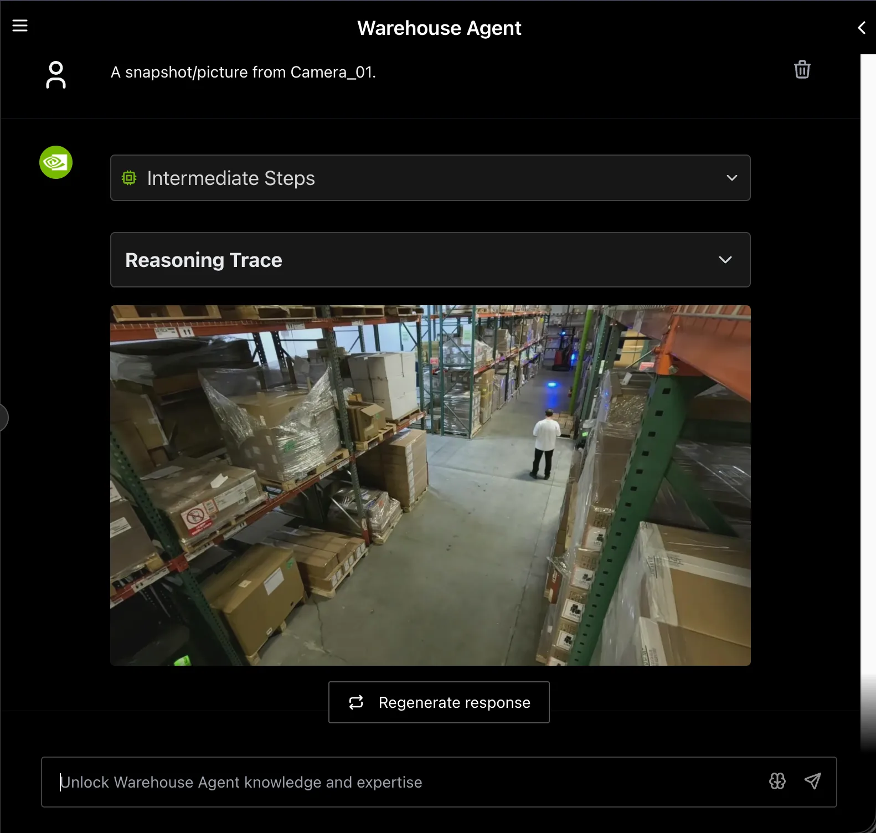Open the Camera_01 warehouse snapshot image
This screenshot has height=833, width=876.
pos(430,485)
